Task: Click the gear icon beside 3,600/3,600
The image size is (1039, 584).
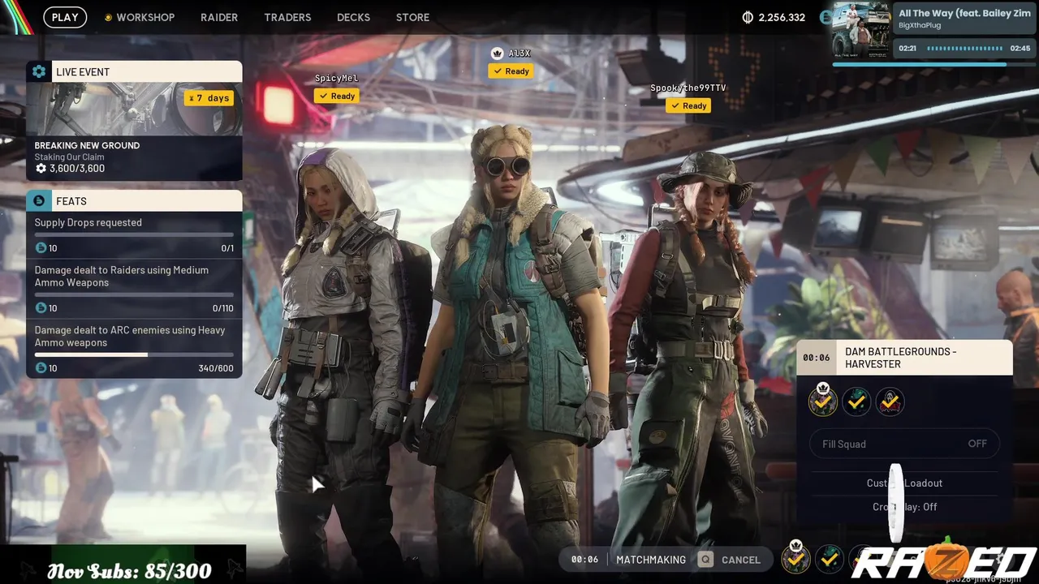Action: click(x=41, y=169)
